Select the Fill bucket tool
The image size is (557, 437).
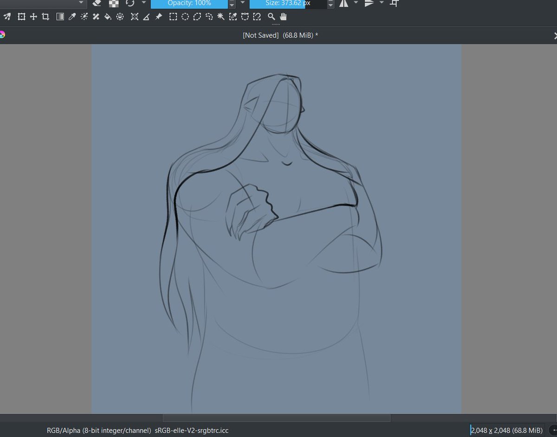click(108, 17)
